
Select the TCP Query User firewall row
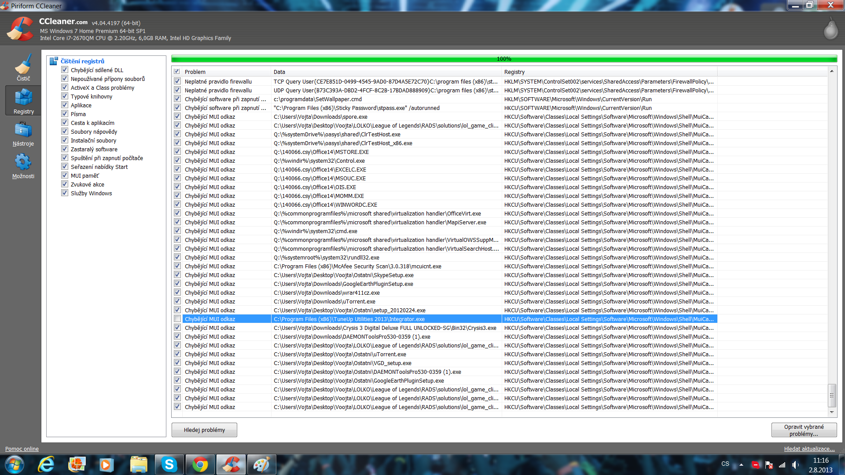[445, 81]
